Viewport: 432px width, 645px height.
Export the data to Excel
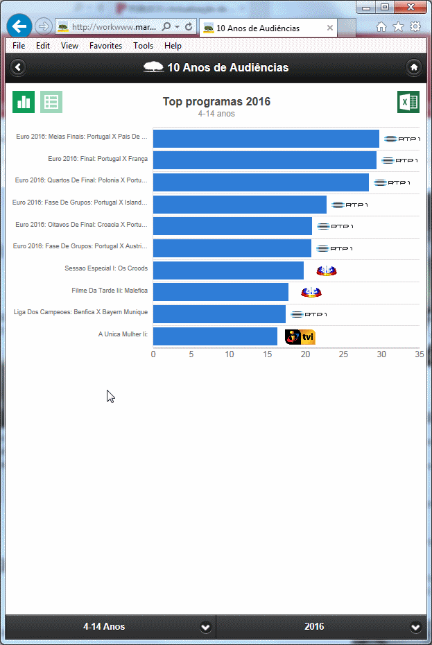click(x=408, y=102)
